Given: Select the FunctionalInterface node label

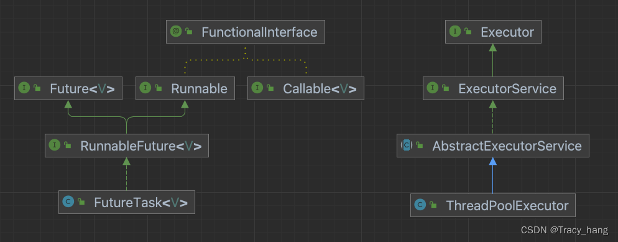Looking at the screenshot, I should click(x=259, y=32).
